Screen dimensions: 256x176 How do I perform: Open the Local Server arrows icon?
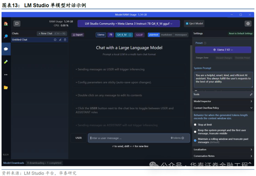pyautogui.click(x=6, y=75)
